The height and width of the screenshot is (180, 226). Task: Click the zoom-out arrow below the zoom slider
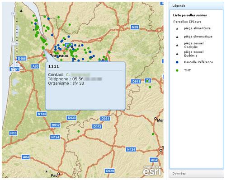(x=14, y=69)
